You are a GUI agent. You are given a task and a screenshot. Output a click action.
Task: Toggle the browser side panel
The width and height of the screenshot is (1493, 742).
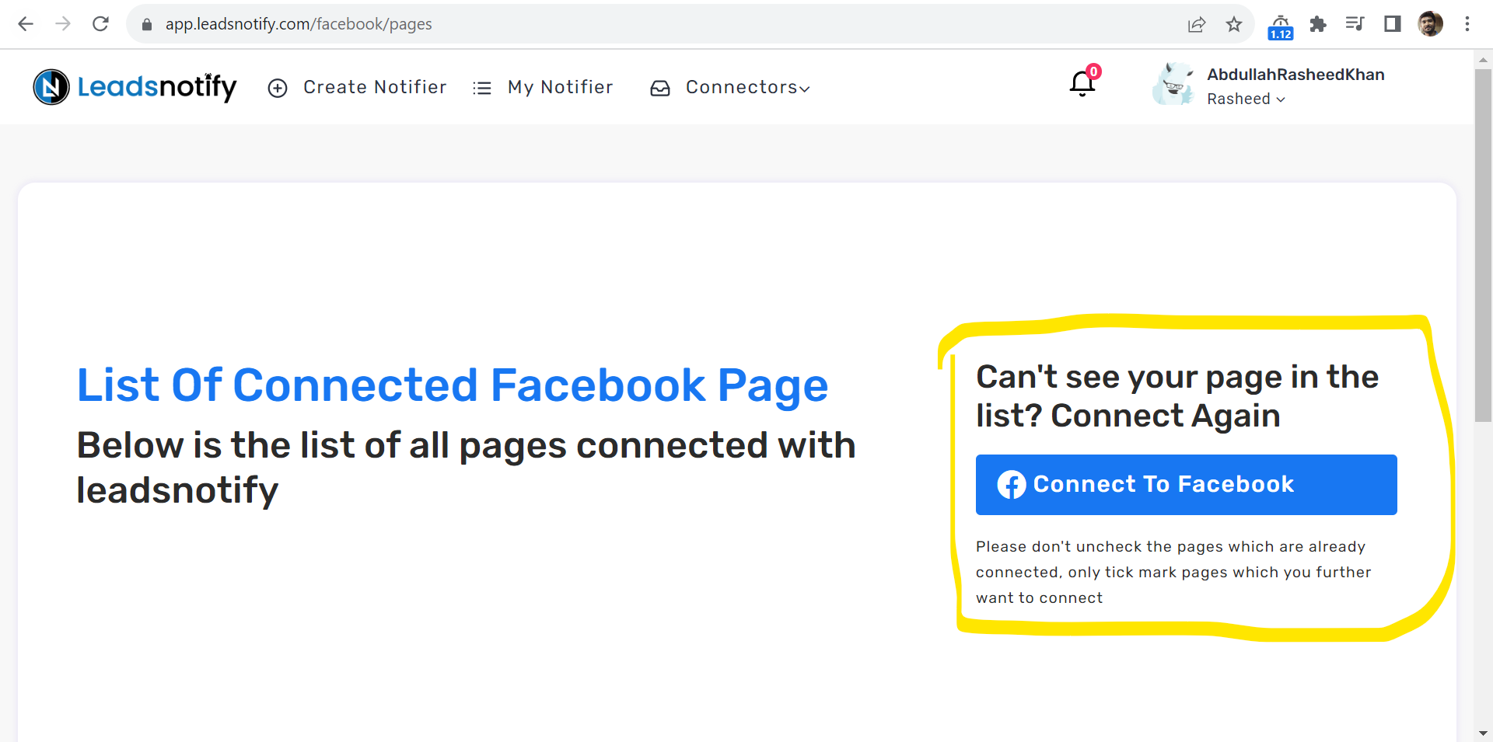(1393, 24)
